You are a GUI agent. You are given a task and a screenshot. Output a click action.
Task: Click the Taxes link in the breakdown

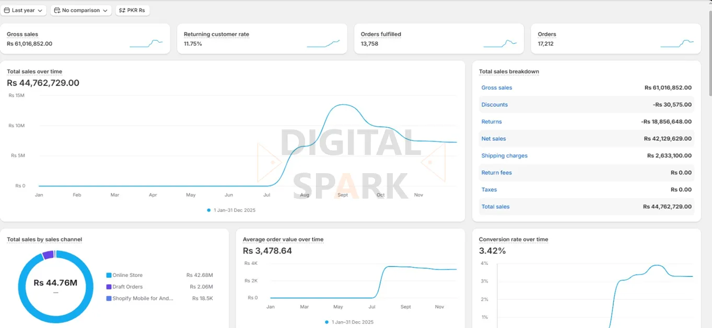coord(488,189)
